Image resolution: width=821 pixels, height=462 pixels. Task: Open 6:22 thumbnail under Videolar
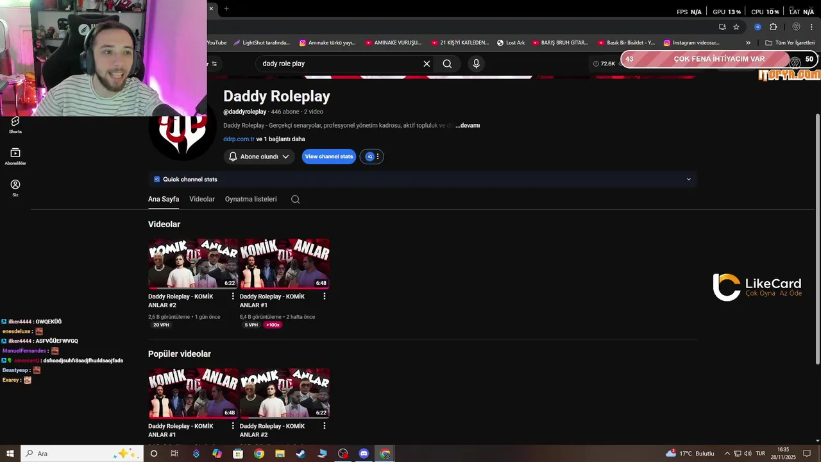[x=193, y=264]
